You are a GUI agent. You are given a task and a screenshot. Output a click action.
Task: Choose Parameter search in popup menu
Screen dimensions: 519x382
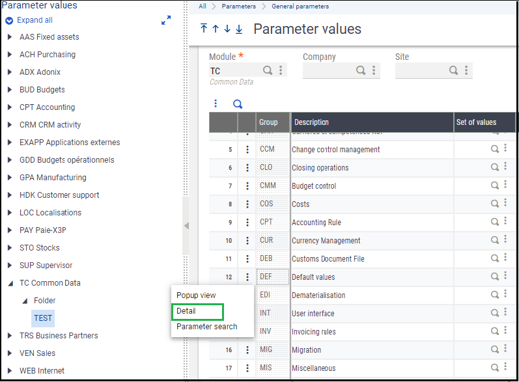207,327
